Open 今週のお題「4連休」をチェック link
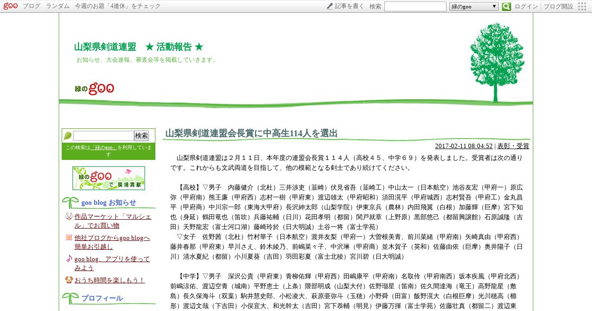Image resolution: width=592 pixels, height=311 pixels. (118, 6)
